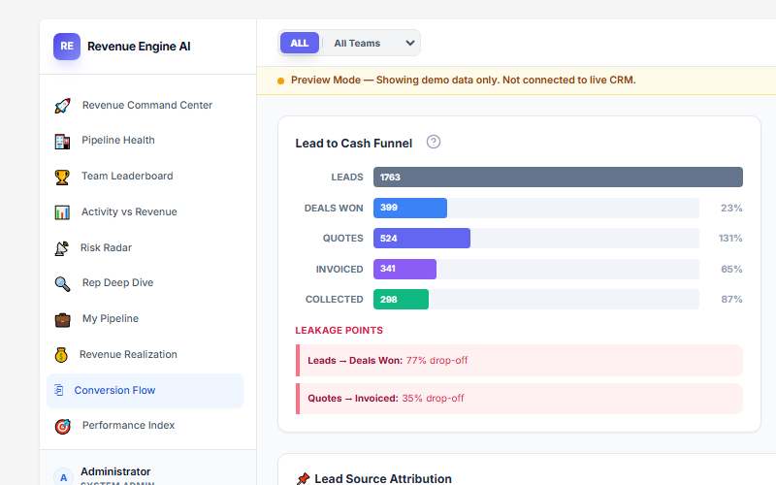Open Team Leaderboard
Image resolution: width=776 pixels, height=485 pixels.
pos(145,177)
